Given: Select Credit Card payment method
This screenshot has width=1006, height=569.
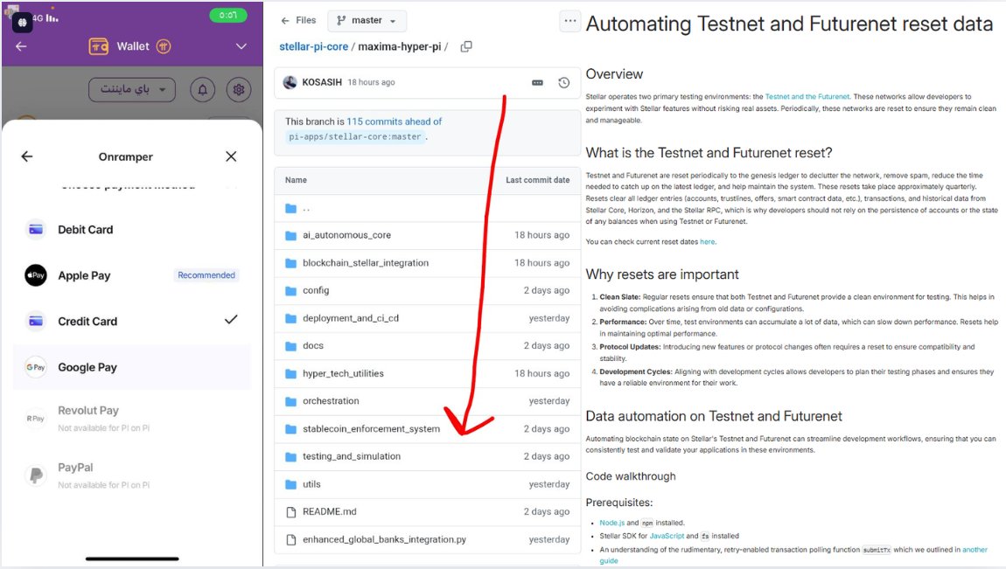Looking at the screenshot, I should (131, 321).
